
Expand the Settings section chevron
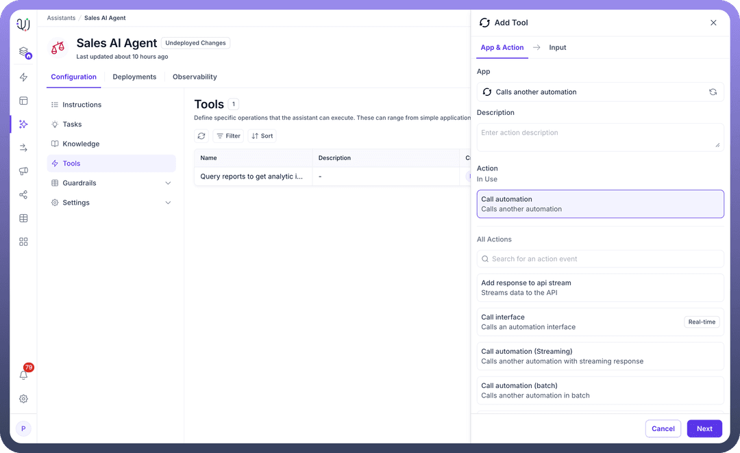168,203
